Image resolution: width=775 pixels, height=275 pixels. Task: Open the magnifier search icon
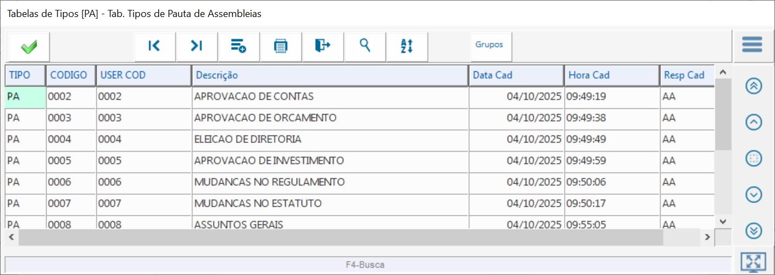pyautogui.click(x=365, y=46)
